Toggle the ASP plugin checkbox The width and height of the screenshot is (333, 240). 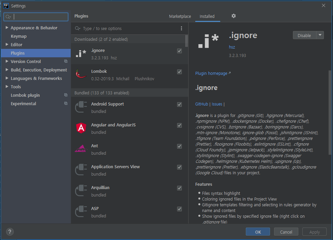tap(179, 209)
